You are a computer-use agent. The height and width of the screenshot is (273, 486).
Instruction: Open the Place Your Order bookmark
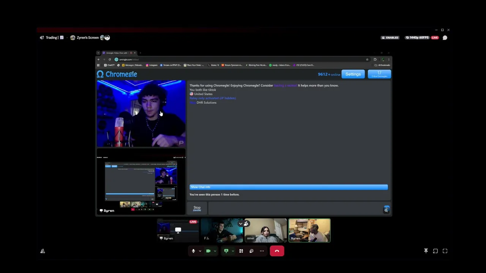(194, 65)
